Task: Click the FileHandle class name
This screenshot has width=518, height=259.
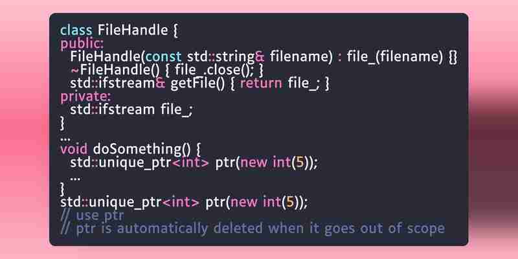Action: (133, 30)
